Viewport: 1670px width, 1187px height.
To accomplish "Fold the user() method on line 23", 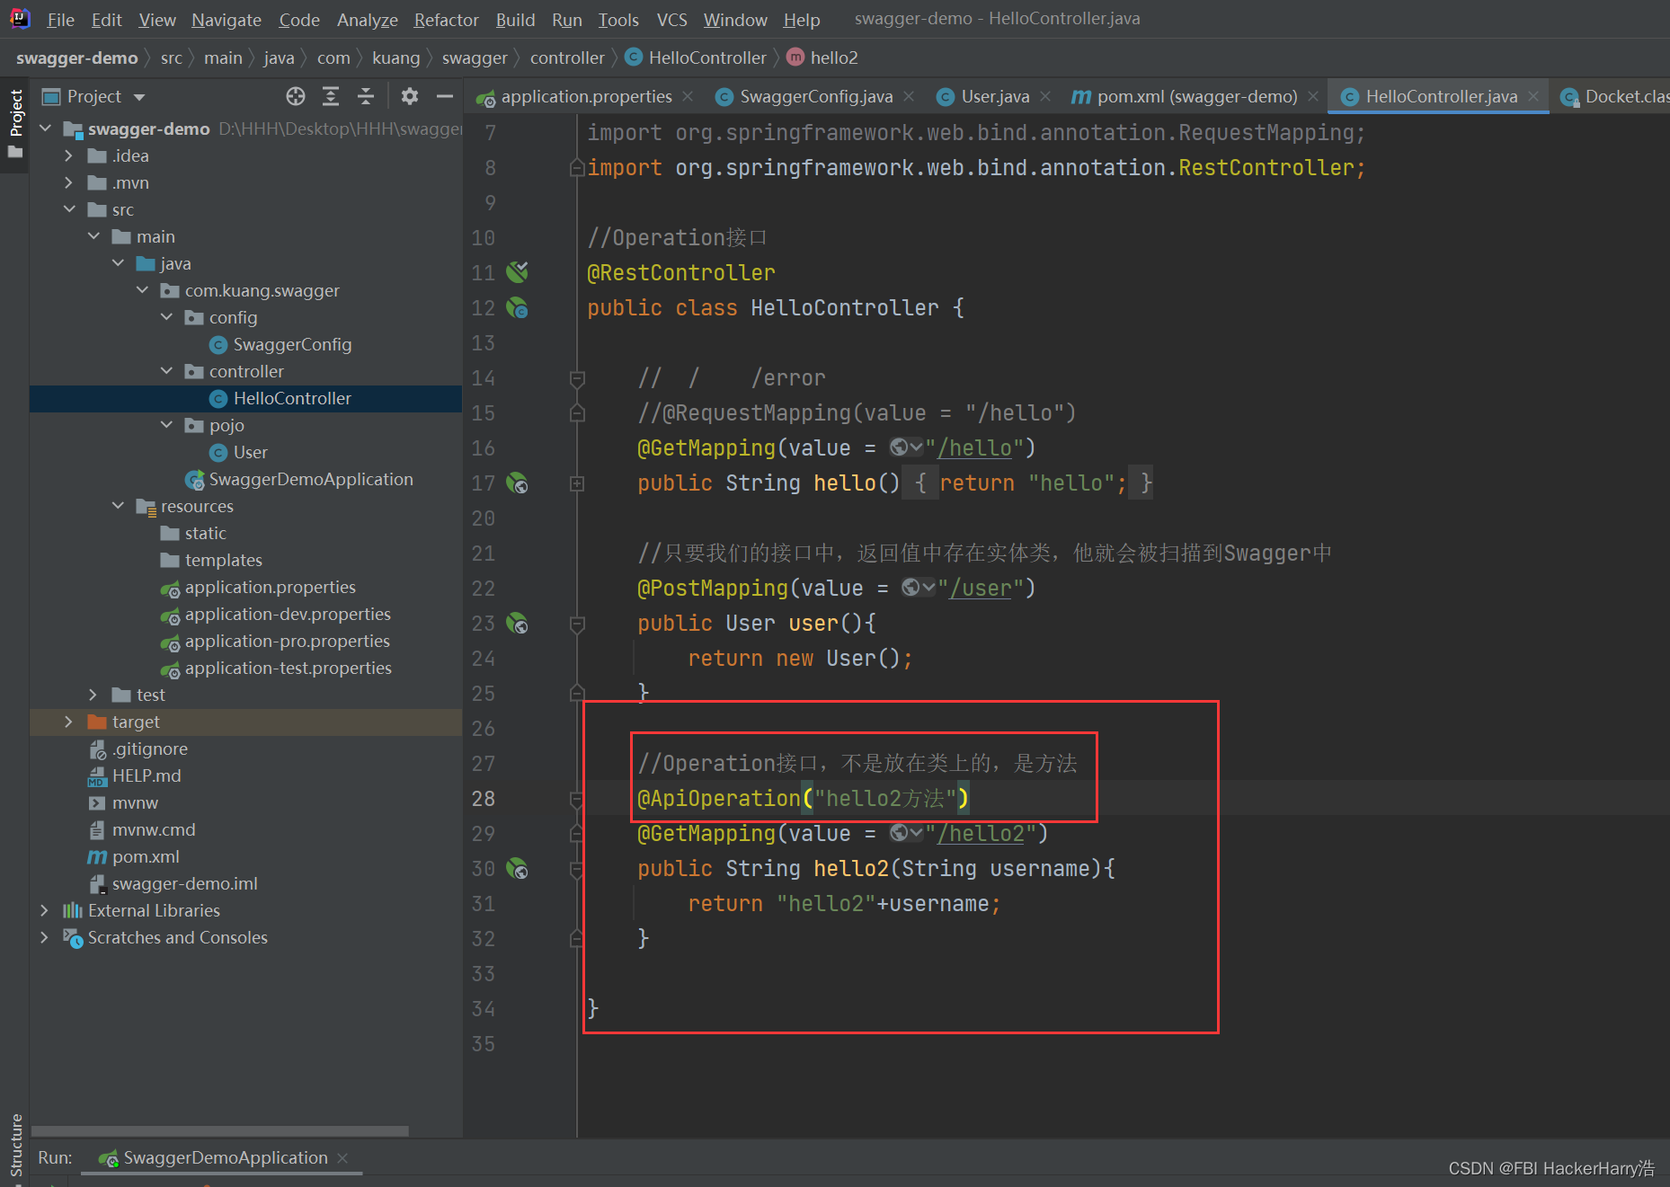I will click(x=577, y=624).
